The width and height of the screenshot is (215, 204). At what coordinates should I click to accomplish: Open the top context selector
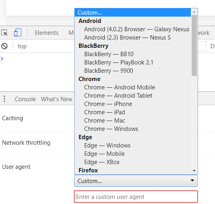[x=22, y=46]
